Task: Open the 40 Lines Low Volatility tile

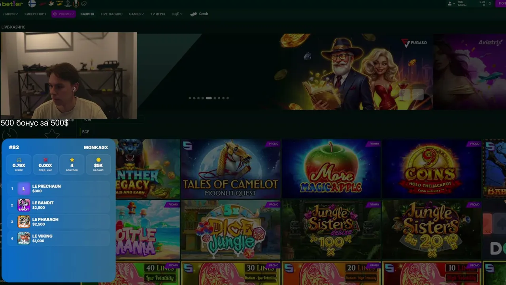Action: [x=148, y=273]
